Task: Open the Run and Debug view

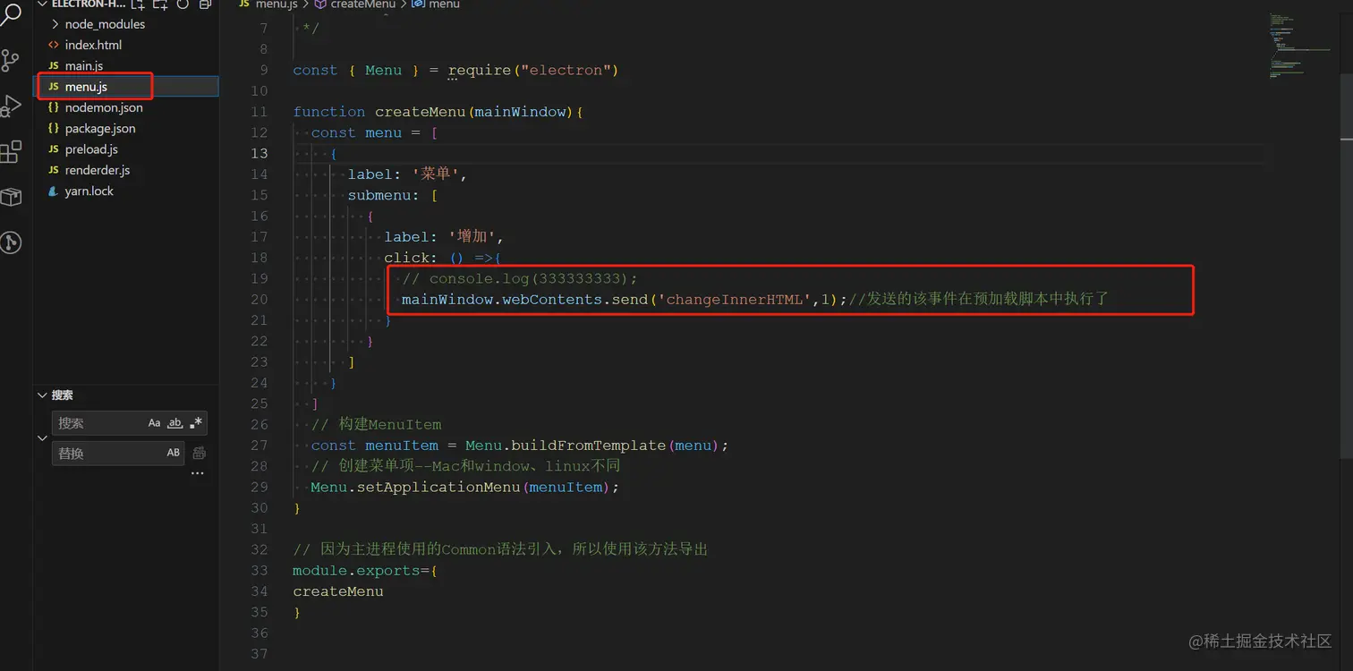Action: tap(11, 106)
